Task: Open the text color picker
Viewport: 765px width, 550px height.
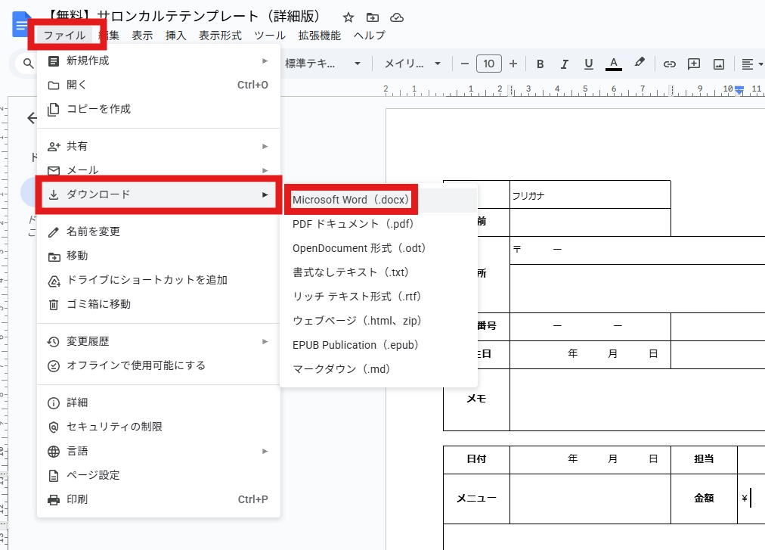Action: (x=614, y=64)
